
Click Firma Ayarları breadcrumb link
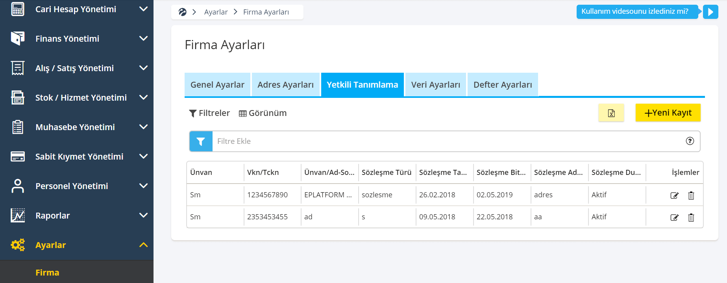pos(266,12)
